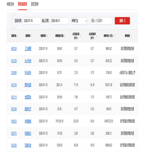Select the 限售股解禁 tab
Image resolution: width=146 pixels, height=152 pixels.
coord(22,4)
